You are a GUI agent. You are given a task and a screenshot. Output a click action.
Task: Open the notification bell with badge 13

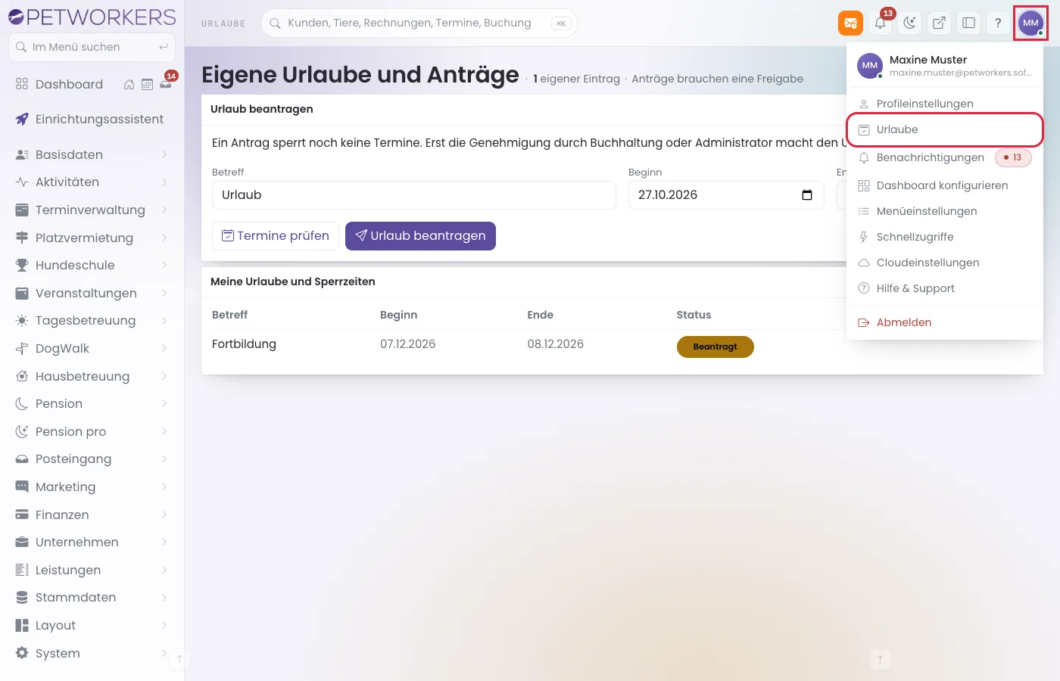pyautogui.click(x=881, y=23)
